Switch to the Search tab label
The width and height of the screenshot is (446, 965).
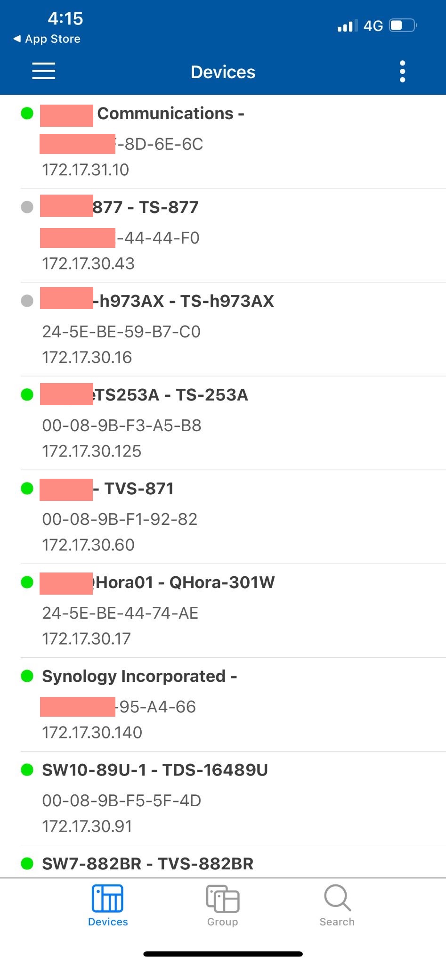(x=337, y=922)
